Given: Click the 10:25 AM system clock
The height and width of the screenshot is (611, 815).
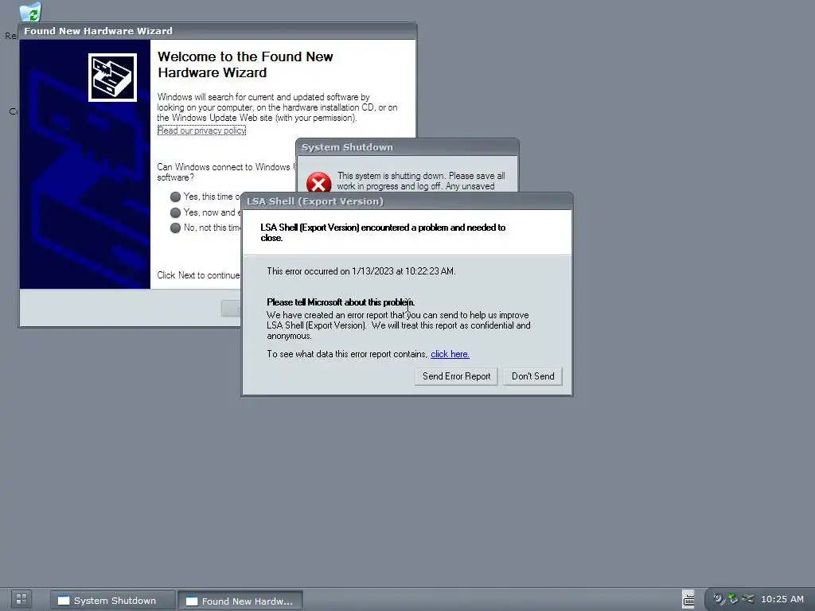Looking at the screenshot, I should (782, 599).
